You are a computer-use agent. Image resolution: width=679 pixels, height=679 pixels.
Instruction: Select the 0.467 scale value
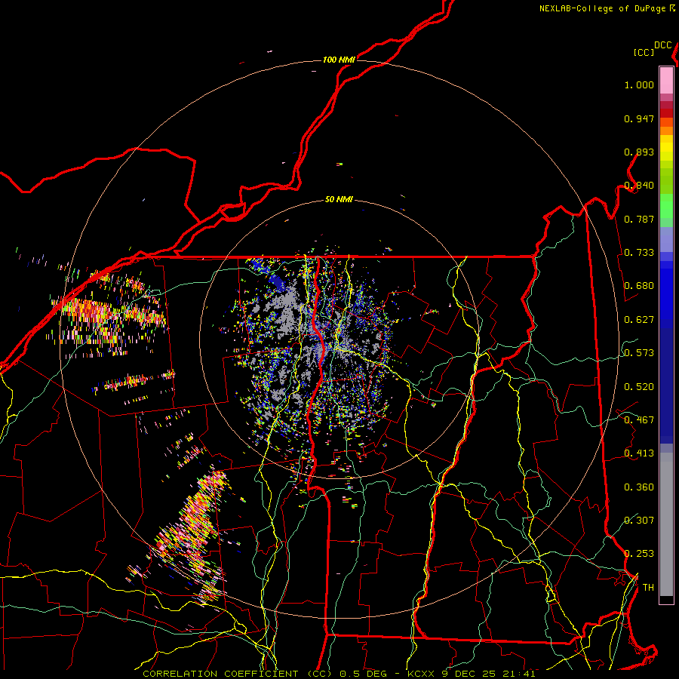[x=639, y=420]
